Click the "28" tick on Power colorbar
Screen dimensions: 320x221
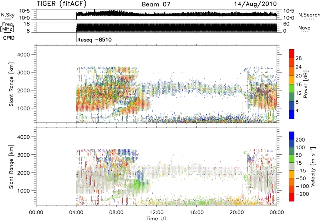[298, 58]
